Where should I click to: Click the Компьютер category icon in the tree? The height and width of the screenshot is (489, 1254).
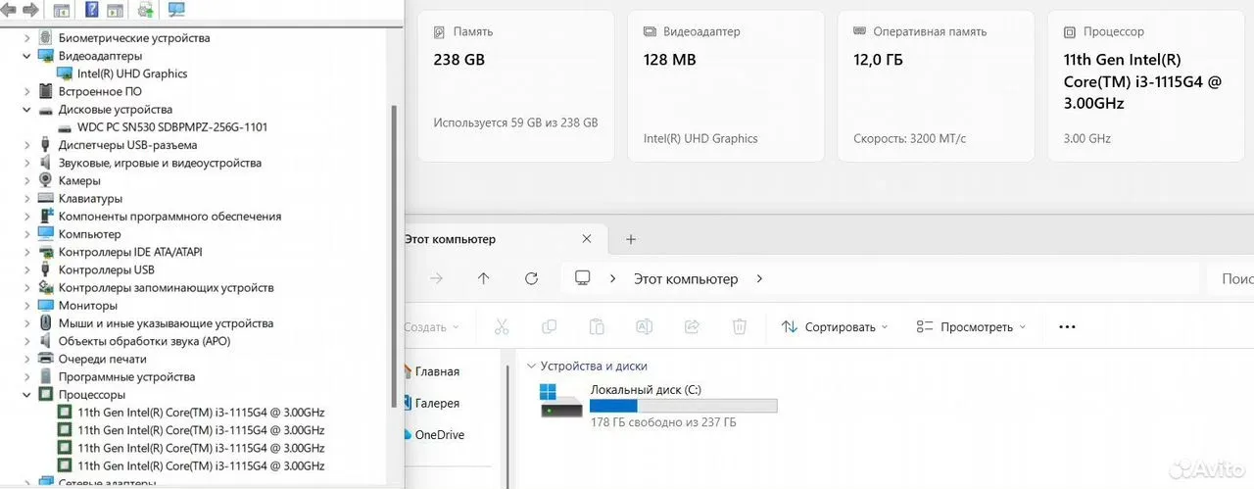click(x=46, y=234)
